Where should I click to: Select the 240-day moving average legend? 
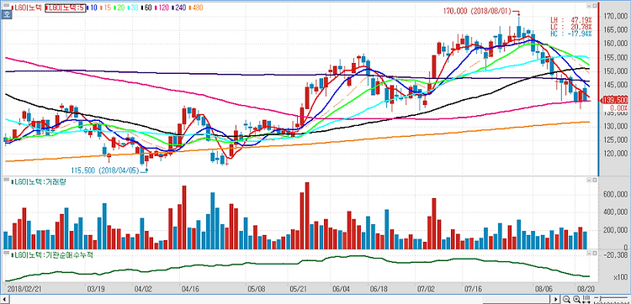click(178, 8)
